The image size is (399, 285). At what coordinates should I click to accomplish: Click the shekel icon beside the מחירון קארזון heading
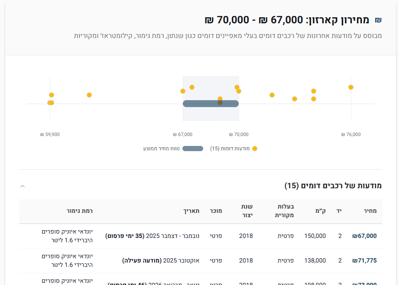(x=378, y=20)
